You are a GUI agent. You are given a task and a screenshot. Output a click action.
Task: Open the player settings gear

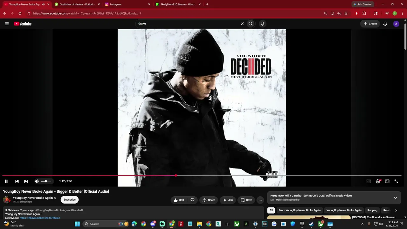pos(378,181)
